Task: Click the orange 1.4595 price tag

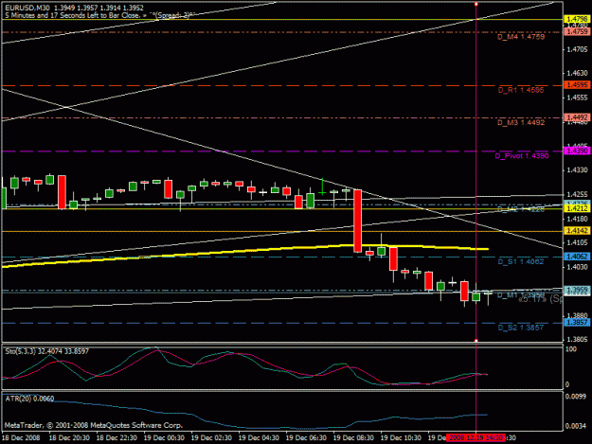Action: (x=577, y=85)
